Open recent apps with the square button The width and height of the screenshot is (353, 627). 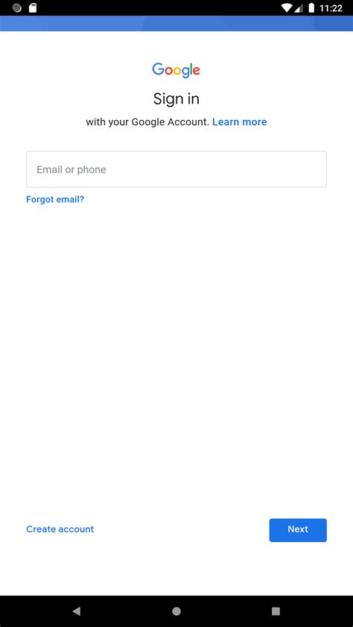[x=276, y=611]
